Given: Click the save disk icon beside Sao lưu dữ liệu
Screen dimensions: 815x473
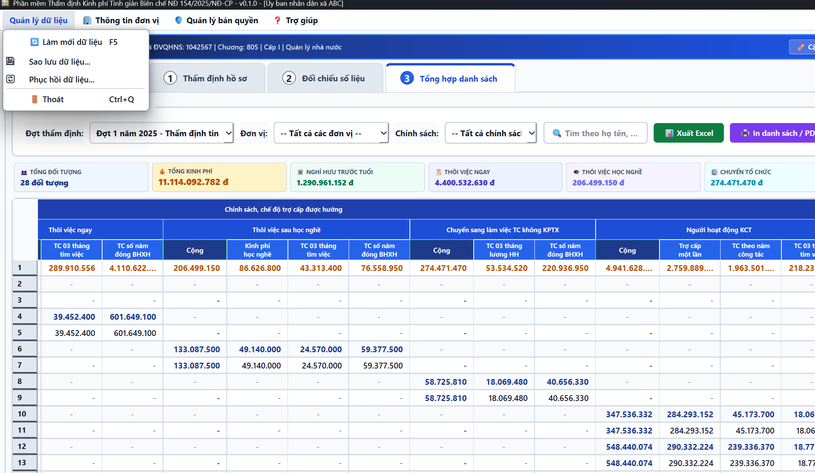Looking at the screenshot, I should [x=10, y=61].
